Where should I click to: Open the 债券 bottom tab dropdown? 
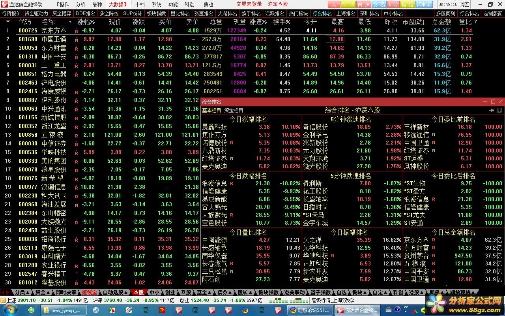[224, 292]
